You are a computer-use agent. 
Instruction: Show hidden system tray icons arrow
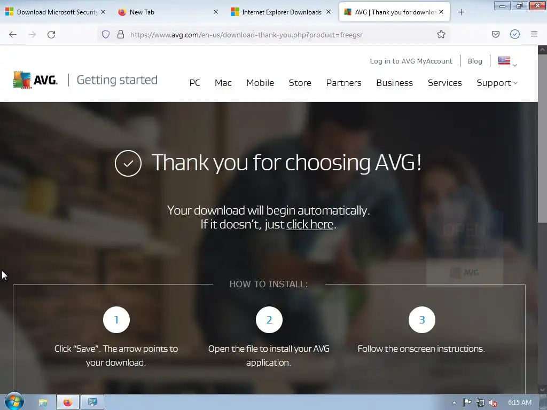(x=454, y=403)
